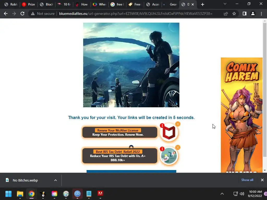Close the downloads bar
This screenshot has height=200, width=267.
pos(262,180)
